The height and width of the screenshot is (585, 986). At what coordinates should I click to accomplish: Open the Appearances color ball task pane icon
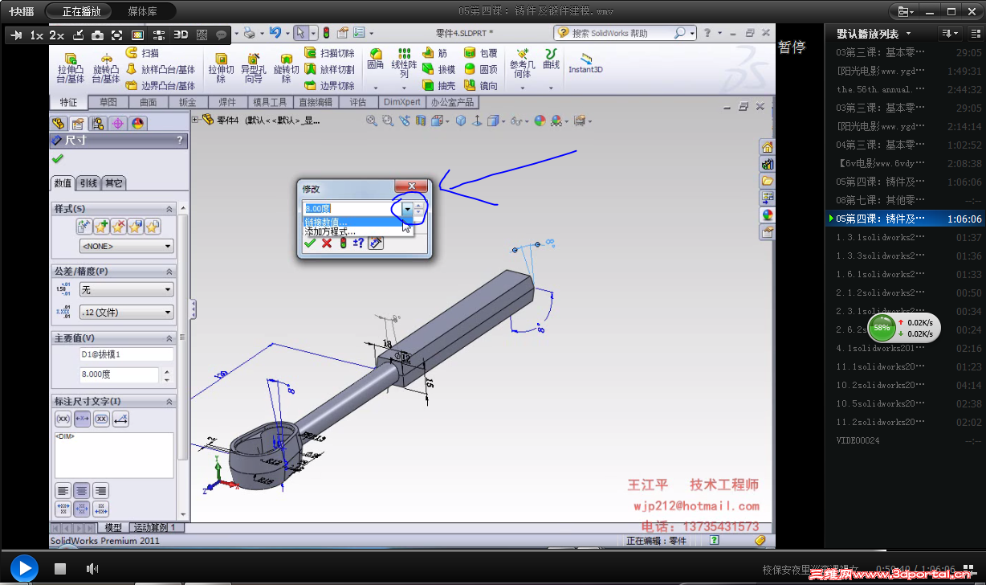(768, 215)
